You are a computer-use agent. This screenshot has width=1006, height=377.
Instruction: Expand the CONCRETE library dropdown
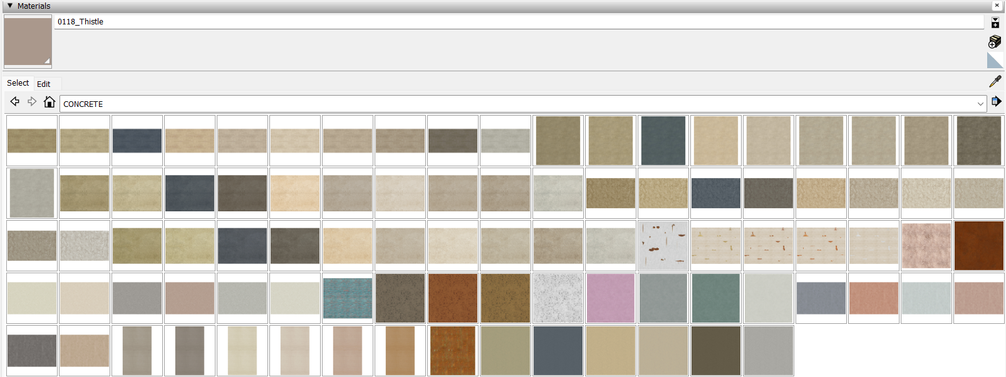[980, 104]
